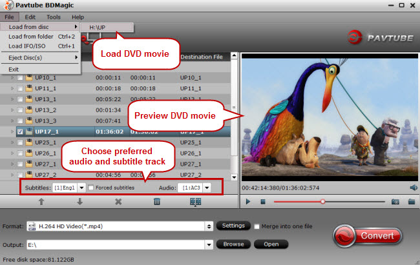420x265 pixels.
Task: Check the UP27_1 title checkbox
Action: tap(20, 164)
